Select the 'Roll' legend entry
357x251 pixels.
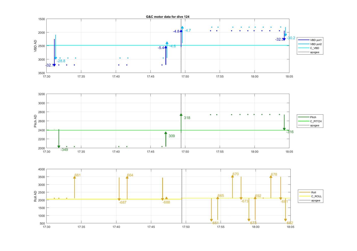pos(308,192)
